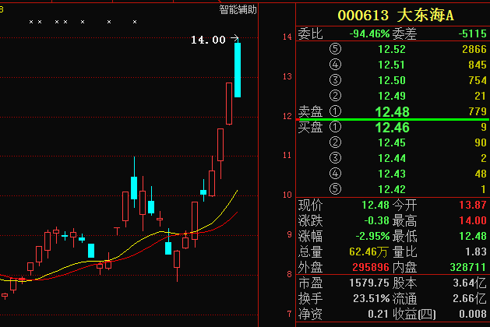Select sell-four price 12.51
The height and width of the screenshot is (327, 490).
click(x=392, y=65)
